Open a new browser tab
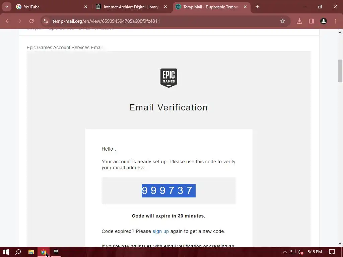This screenshot has width=343, height=257. coord(257,7)
